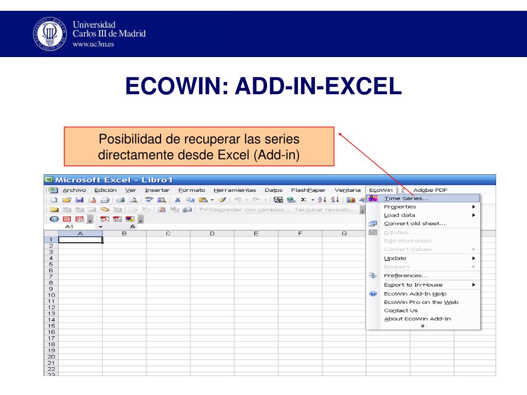Image resolution: width=527 pixels, height=395 pixels.
Task: Click the yellow folder icon in reviewing toolbar
Action: (54, 210)
